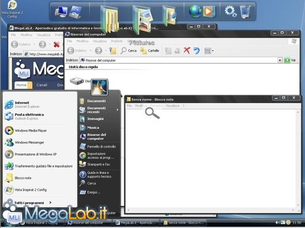Open Musica in Start menu

[x=89, y=128]
